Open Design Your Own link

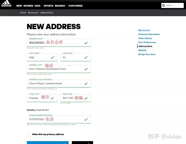point(147,54)
